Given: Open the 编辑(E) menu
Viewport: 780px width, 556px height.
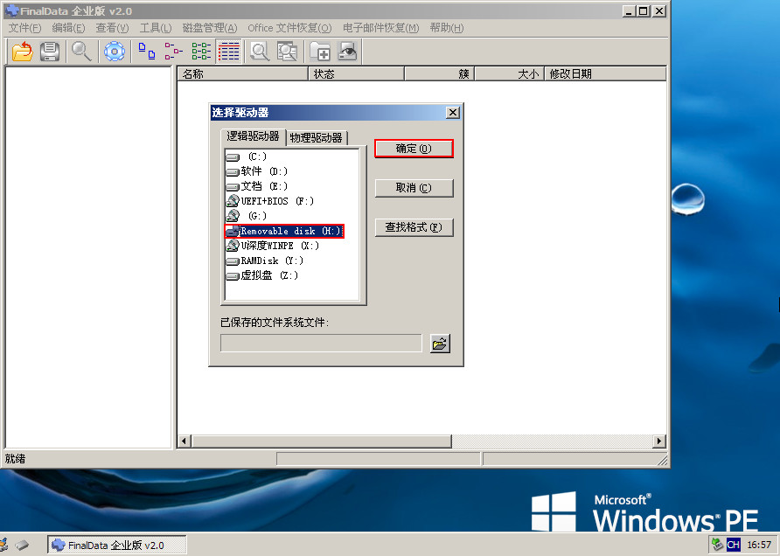Looking at the screenshot, I should tap(69, 28).
